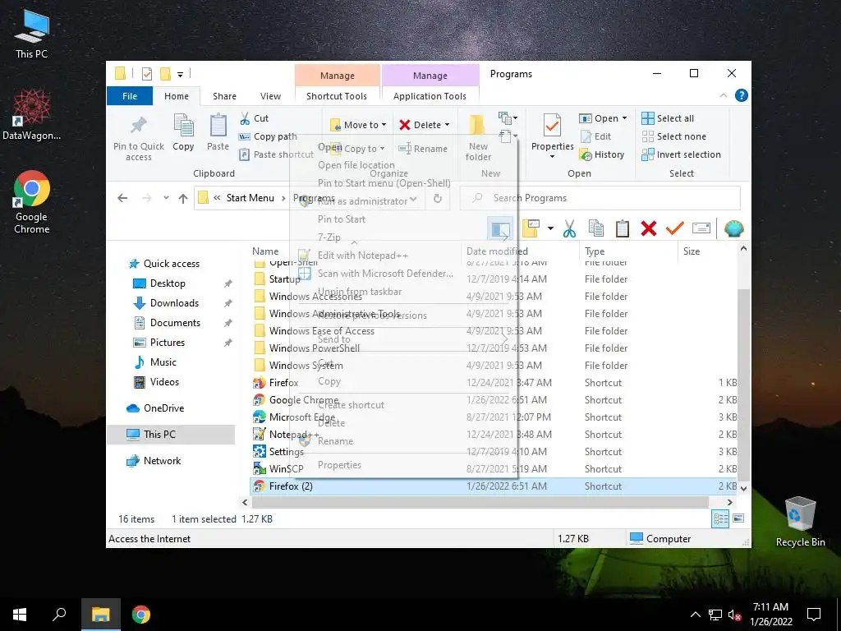Go back with the left arrow
The width and height of the screenshot is (841, 631).
click(122, 198)
